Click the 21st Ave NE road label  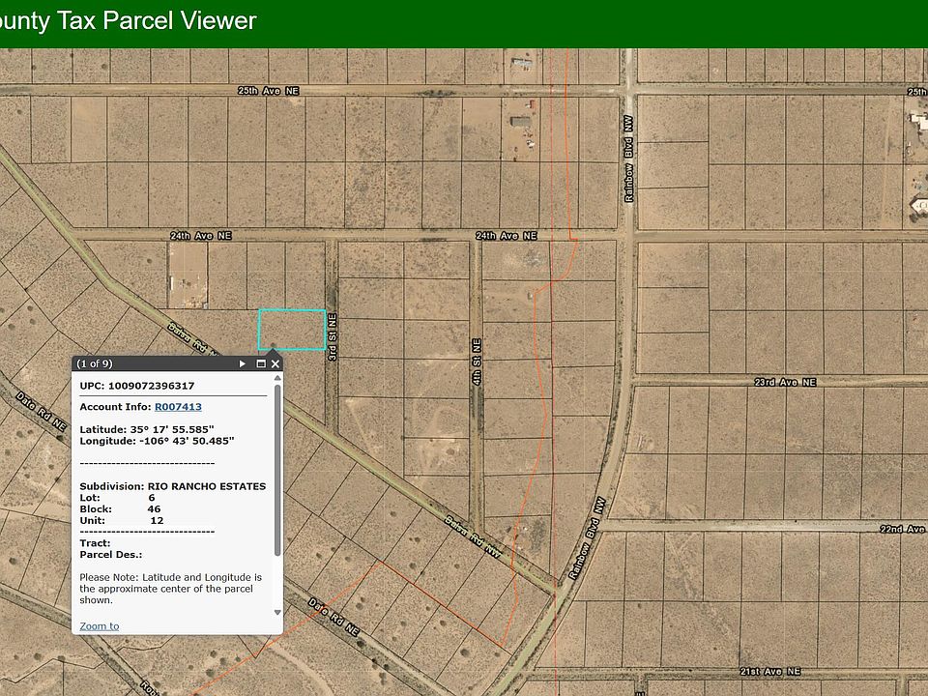click(770, 672)
